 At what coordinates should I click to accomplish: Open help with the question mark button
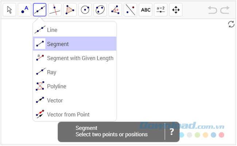tap(172, 131)
